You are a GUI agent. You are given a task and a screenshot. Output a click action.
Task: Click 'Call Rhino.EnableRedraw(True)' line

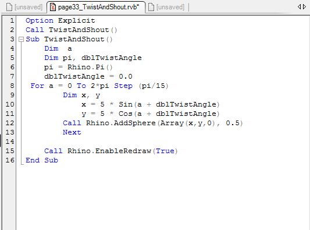click(x=111, y=151)
